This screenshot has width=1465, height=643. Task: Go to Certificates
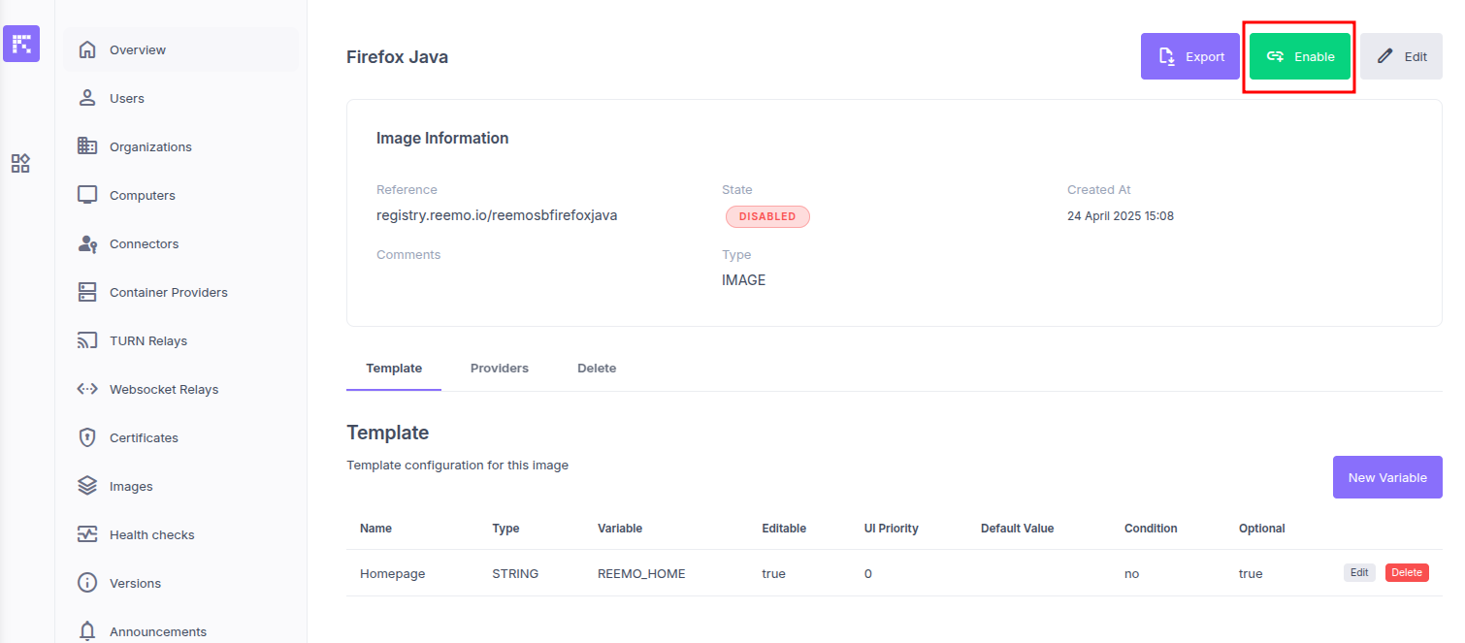pyautogui.click(x=181, y=437)
